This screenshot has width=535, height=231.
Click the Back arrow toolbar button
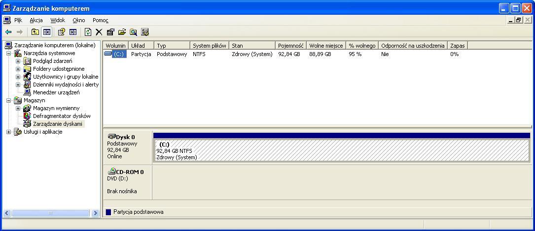[x=8, y=32]
